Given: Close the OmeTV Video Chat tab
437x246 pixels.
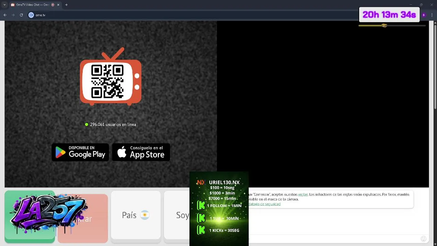Looking at the screenshot, I should pos(58,5).
